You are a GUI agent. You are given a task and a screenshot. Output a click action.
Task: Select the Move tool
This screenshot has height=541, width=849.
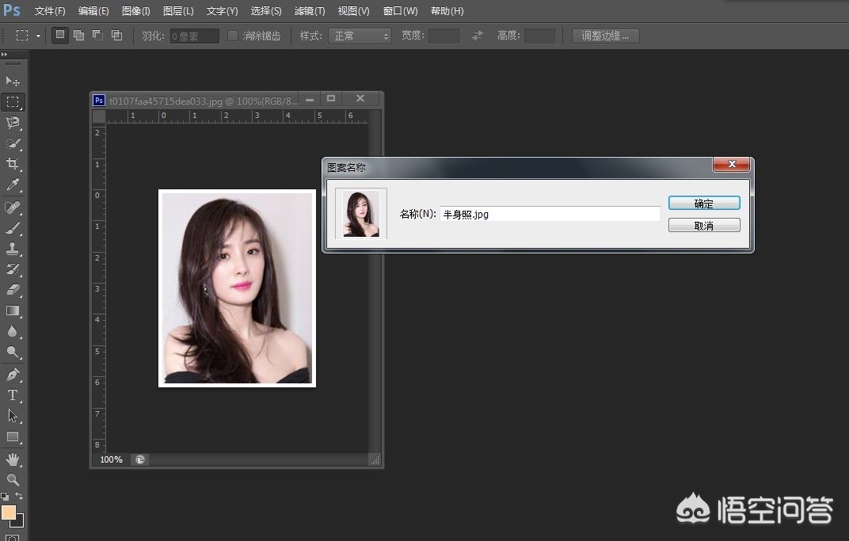(13, 82)
